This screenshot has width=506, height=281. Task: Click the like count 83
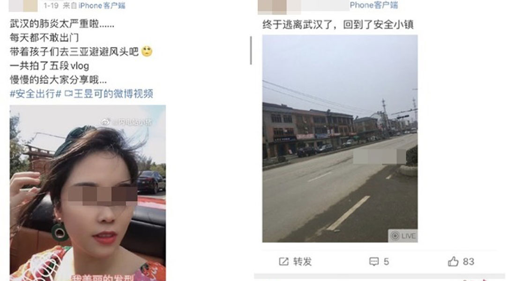468,261
